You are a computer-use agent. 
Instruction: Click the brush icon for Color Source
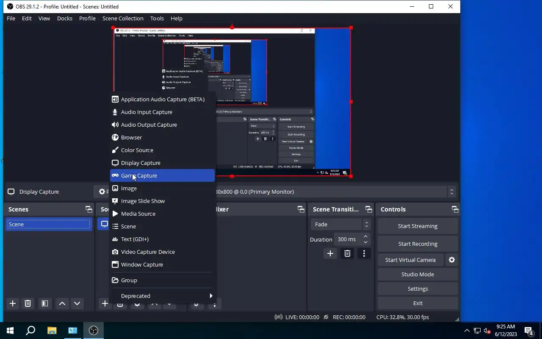tap(115, 150)
